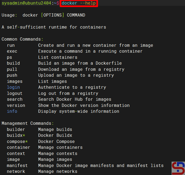The height and width of the screenshot is (175, 185).
Task: Click the red and blue logo watermark
Action: pos(178,168)
